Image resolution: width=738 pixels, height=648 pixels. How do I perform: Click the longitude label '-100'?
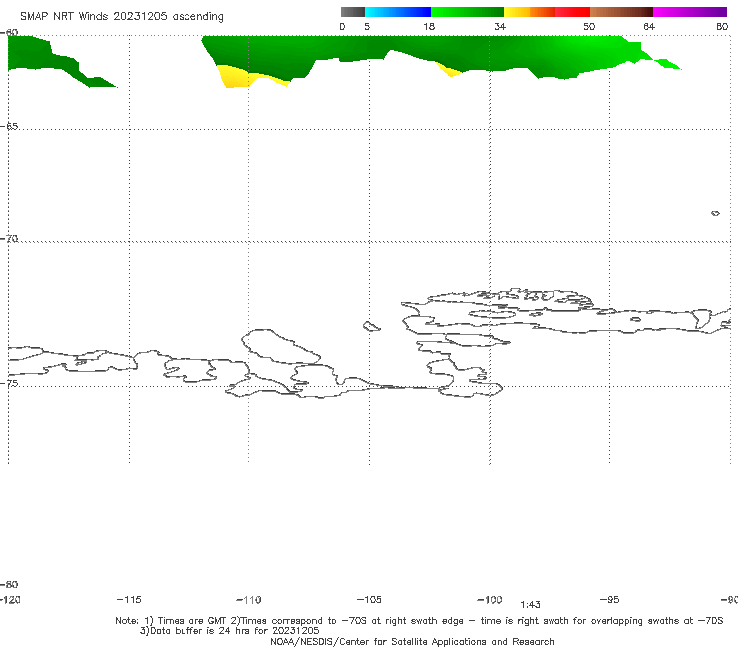490,599
